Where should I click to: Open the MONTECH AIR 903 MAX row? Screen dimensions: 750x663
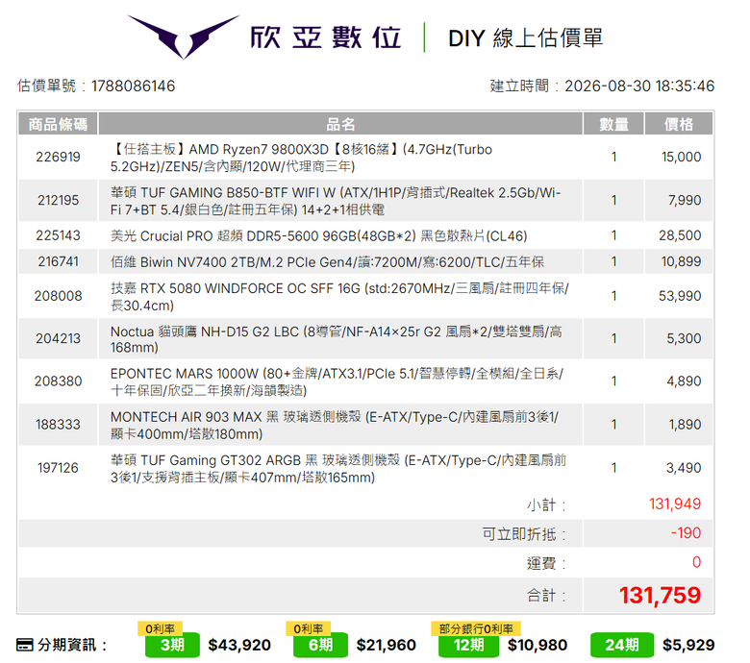pos(365,425)
